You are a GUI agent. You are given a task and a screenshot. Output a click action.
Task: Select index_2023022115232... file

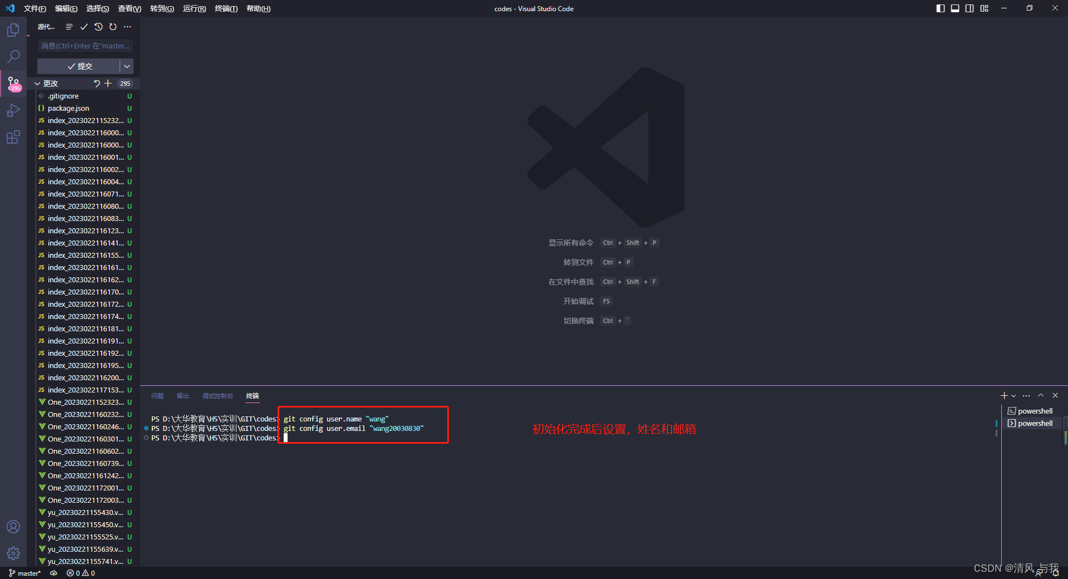point(83,120)
